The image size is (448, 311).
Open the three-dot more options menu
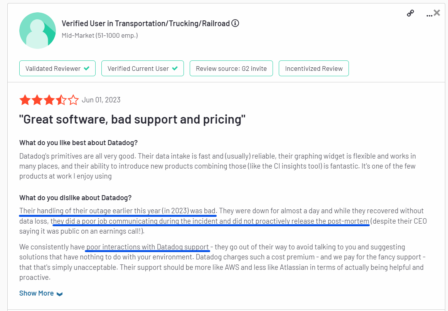point(429,15)
